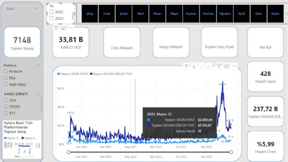The image size is (288, 162).
Task: Select the Ocak month tile
Action: click(x=107, y=13)
